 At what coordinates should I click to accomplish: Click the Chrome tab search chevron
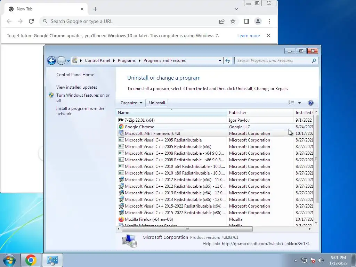[236, 9]
